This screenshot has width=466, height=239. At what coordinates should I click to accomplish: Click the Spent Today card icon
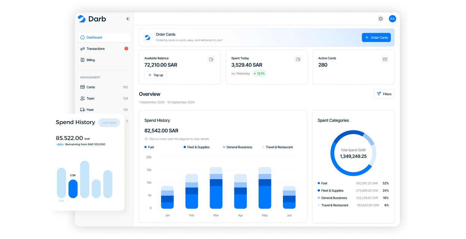(x=298, y=60)
